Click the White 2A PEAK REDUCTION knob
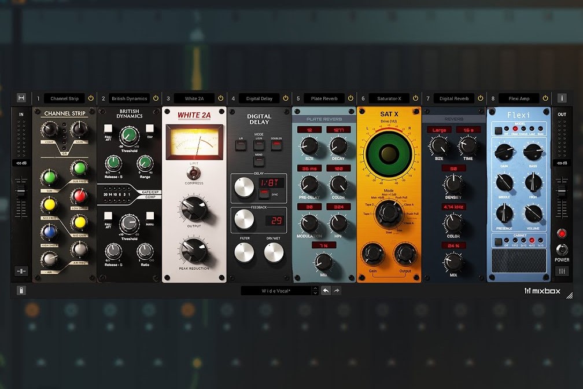 (194, 251)
